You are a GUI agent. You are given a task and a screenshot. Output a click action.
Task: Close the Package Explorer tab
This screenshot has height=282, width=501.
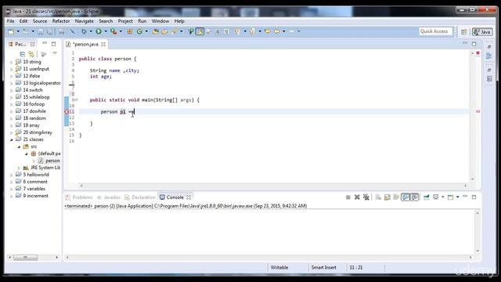32,44
